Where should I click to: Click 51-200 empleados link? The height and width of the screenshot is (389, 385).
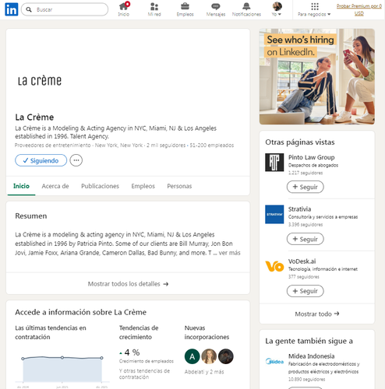coord(212,145)
